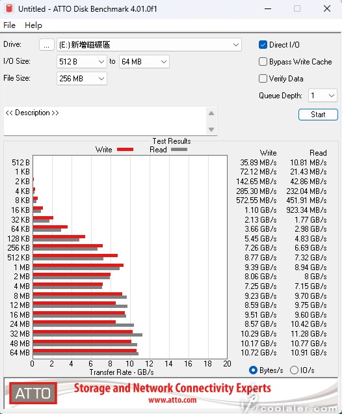Viewport: 342px width, 414px height.
Task: Click the 64 MB write value 10.72 GB/s
Action: 259,353
